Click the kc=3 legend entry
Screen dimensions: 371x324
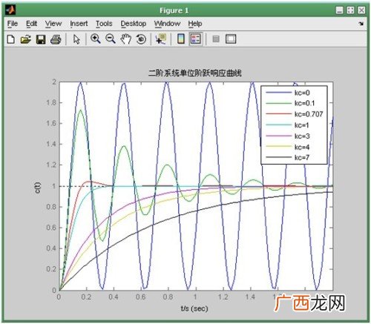pos(288,136)
